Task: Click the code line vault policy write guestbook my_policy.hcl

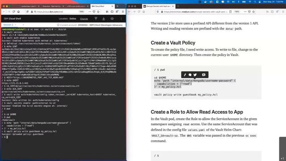Action: 186,95
